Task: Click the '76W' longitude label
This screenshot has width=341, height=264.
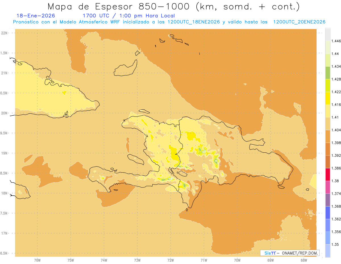Action: tap(37, 260)
